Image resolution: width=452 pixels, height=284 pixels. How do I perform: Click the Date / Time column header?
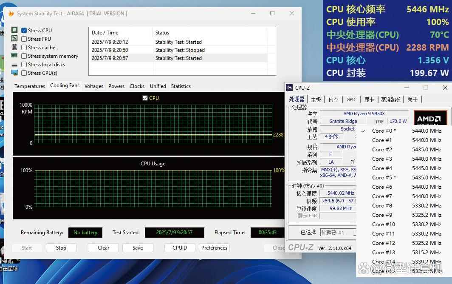(121, 33)
